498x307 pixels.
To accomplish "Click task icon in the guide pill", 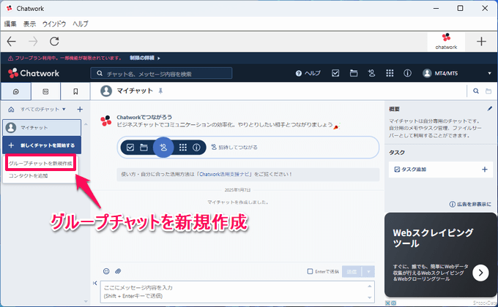I will [x=130, y=148].
